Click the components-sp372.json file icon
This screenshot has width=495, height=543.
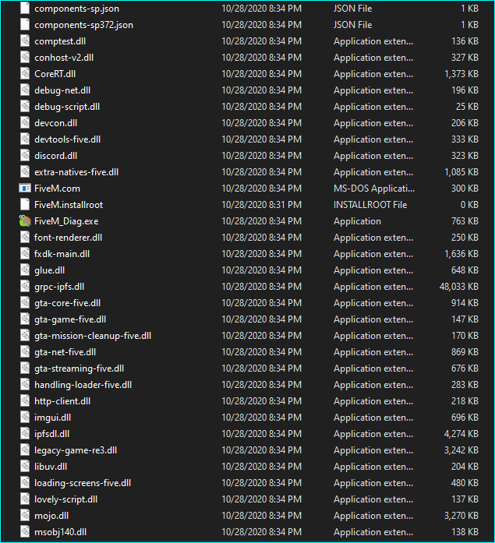coord(25,25)
